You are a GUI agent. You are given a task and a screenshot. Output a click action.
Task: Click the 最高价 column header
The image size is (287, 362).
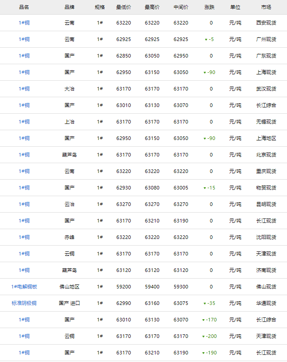click(152, 8)
